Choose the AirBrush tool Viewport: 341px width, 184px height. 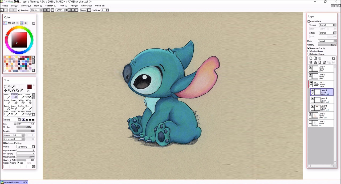tap(14, 96)
